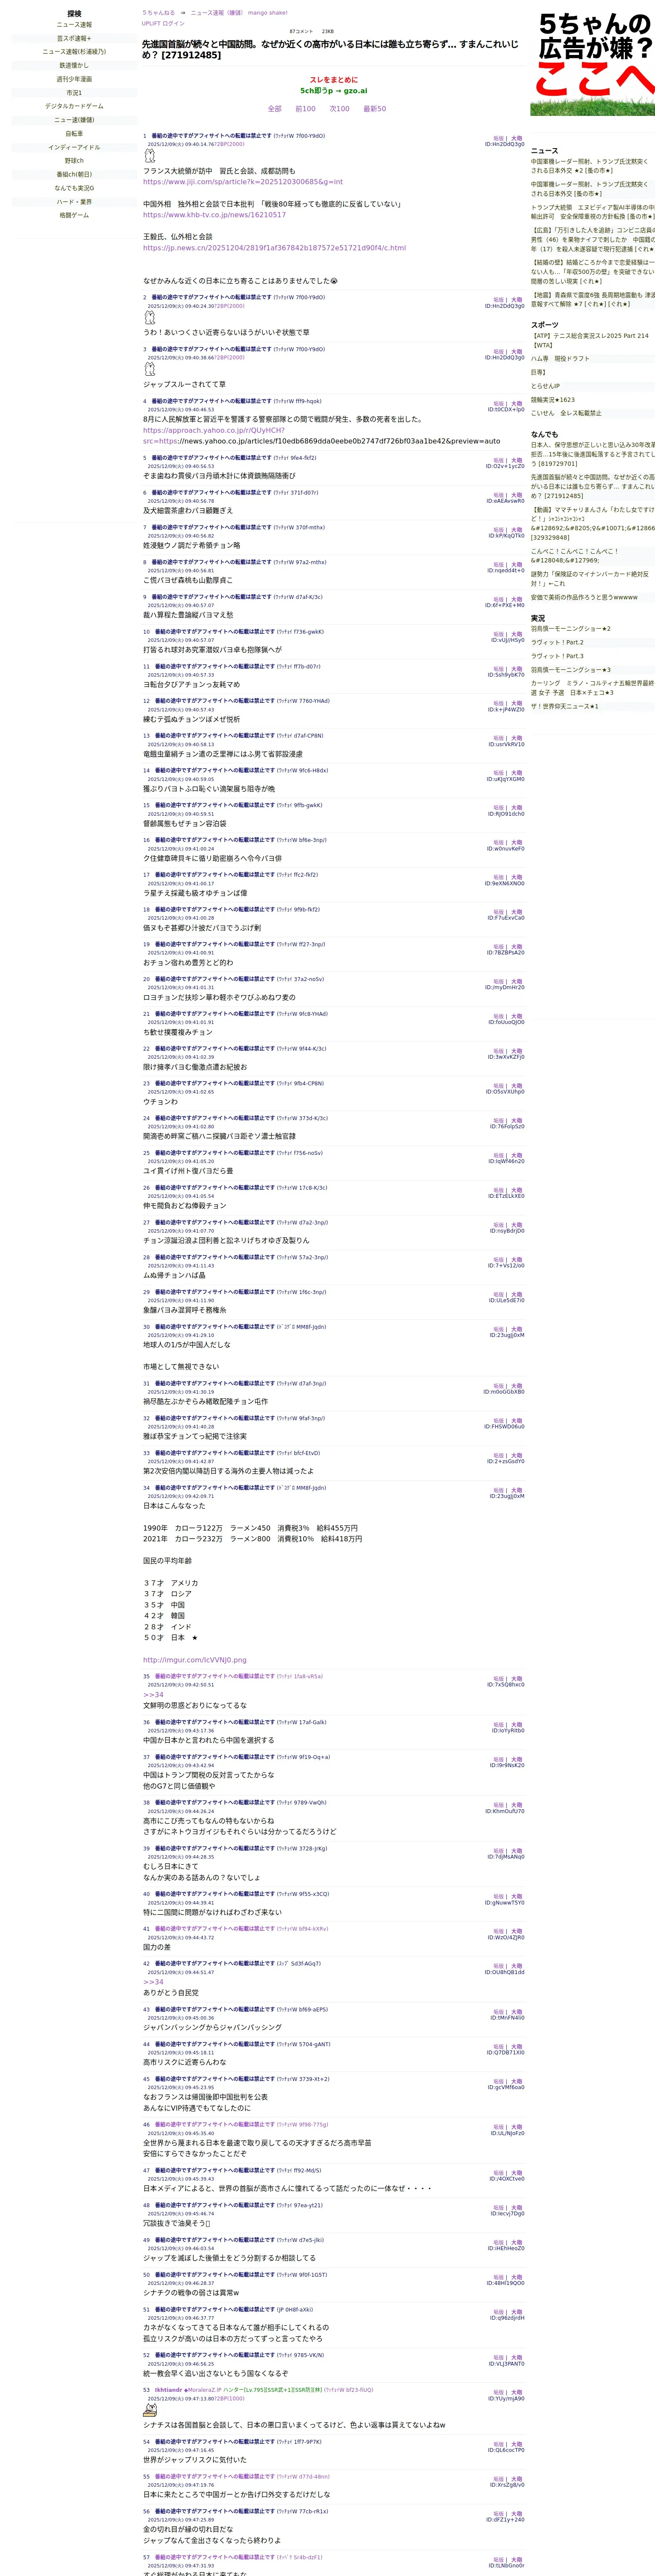Image resolution: width=655 pixels, height=2576 pixels.
Task: Open 市況1 board in sidebar
Action: click(x=74, y=93)
